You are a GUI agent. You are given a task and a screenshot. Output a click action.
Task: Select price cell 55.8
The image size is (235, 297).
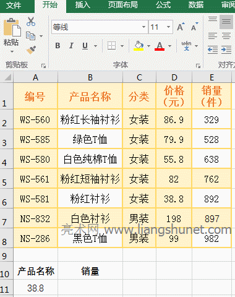174,159
